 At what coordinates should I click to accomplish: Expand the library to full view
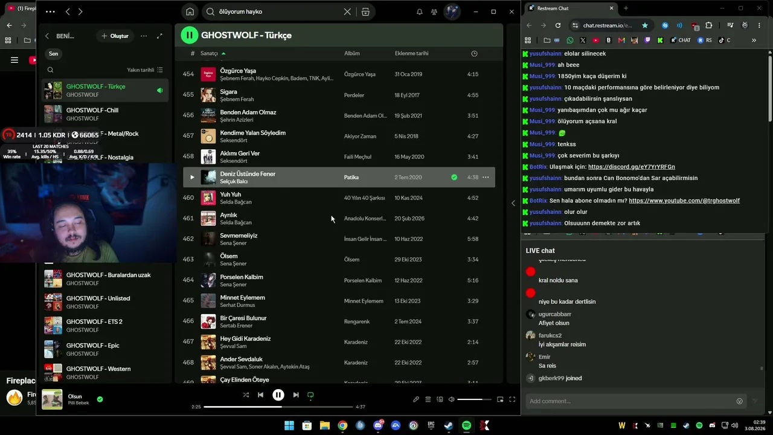tap(159, 36)
